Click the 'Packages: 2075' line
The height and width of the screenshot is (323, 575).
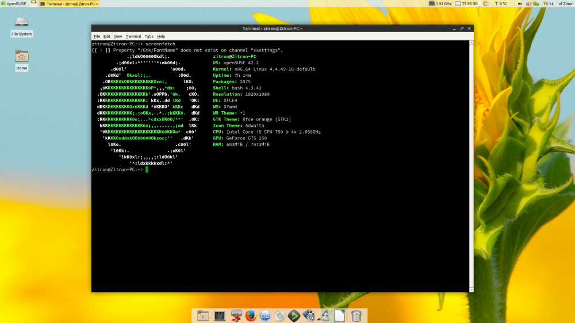coord(232,81)
